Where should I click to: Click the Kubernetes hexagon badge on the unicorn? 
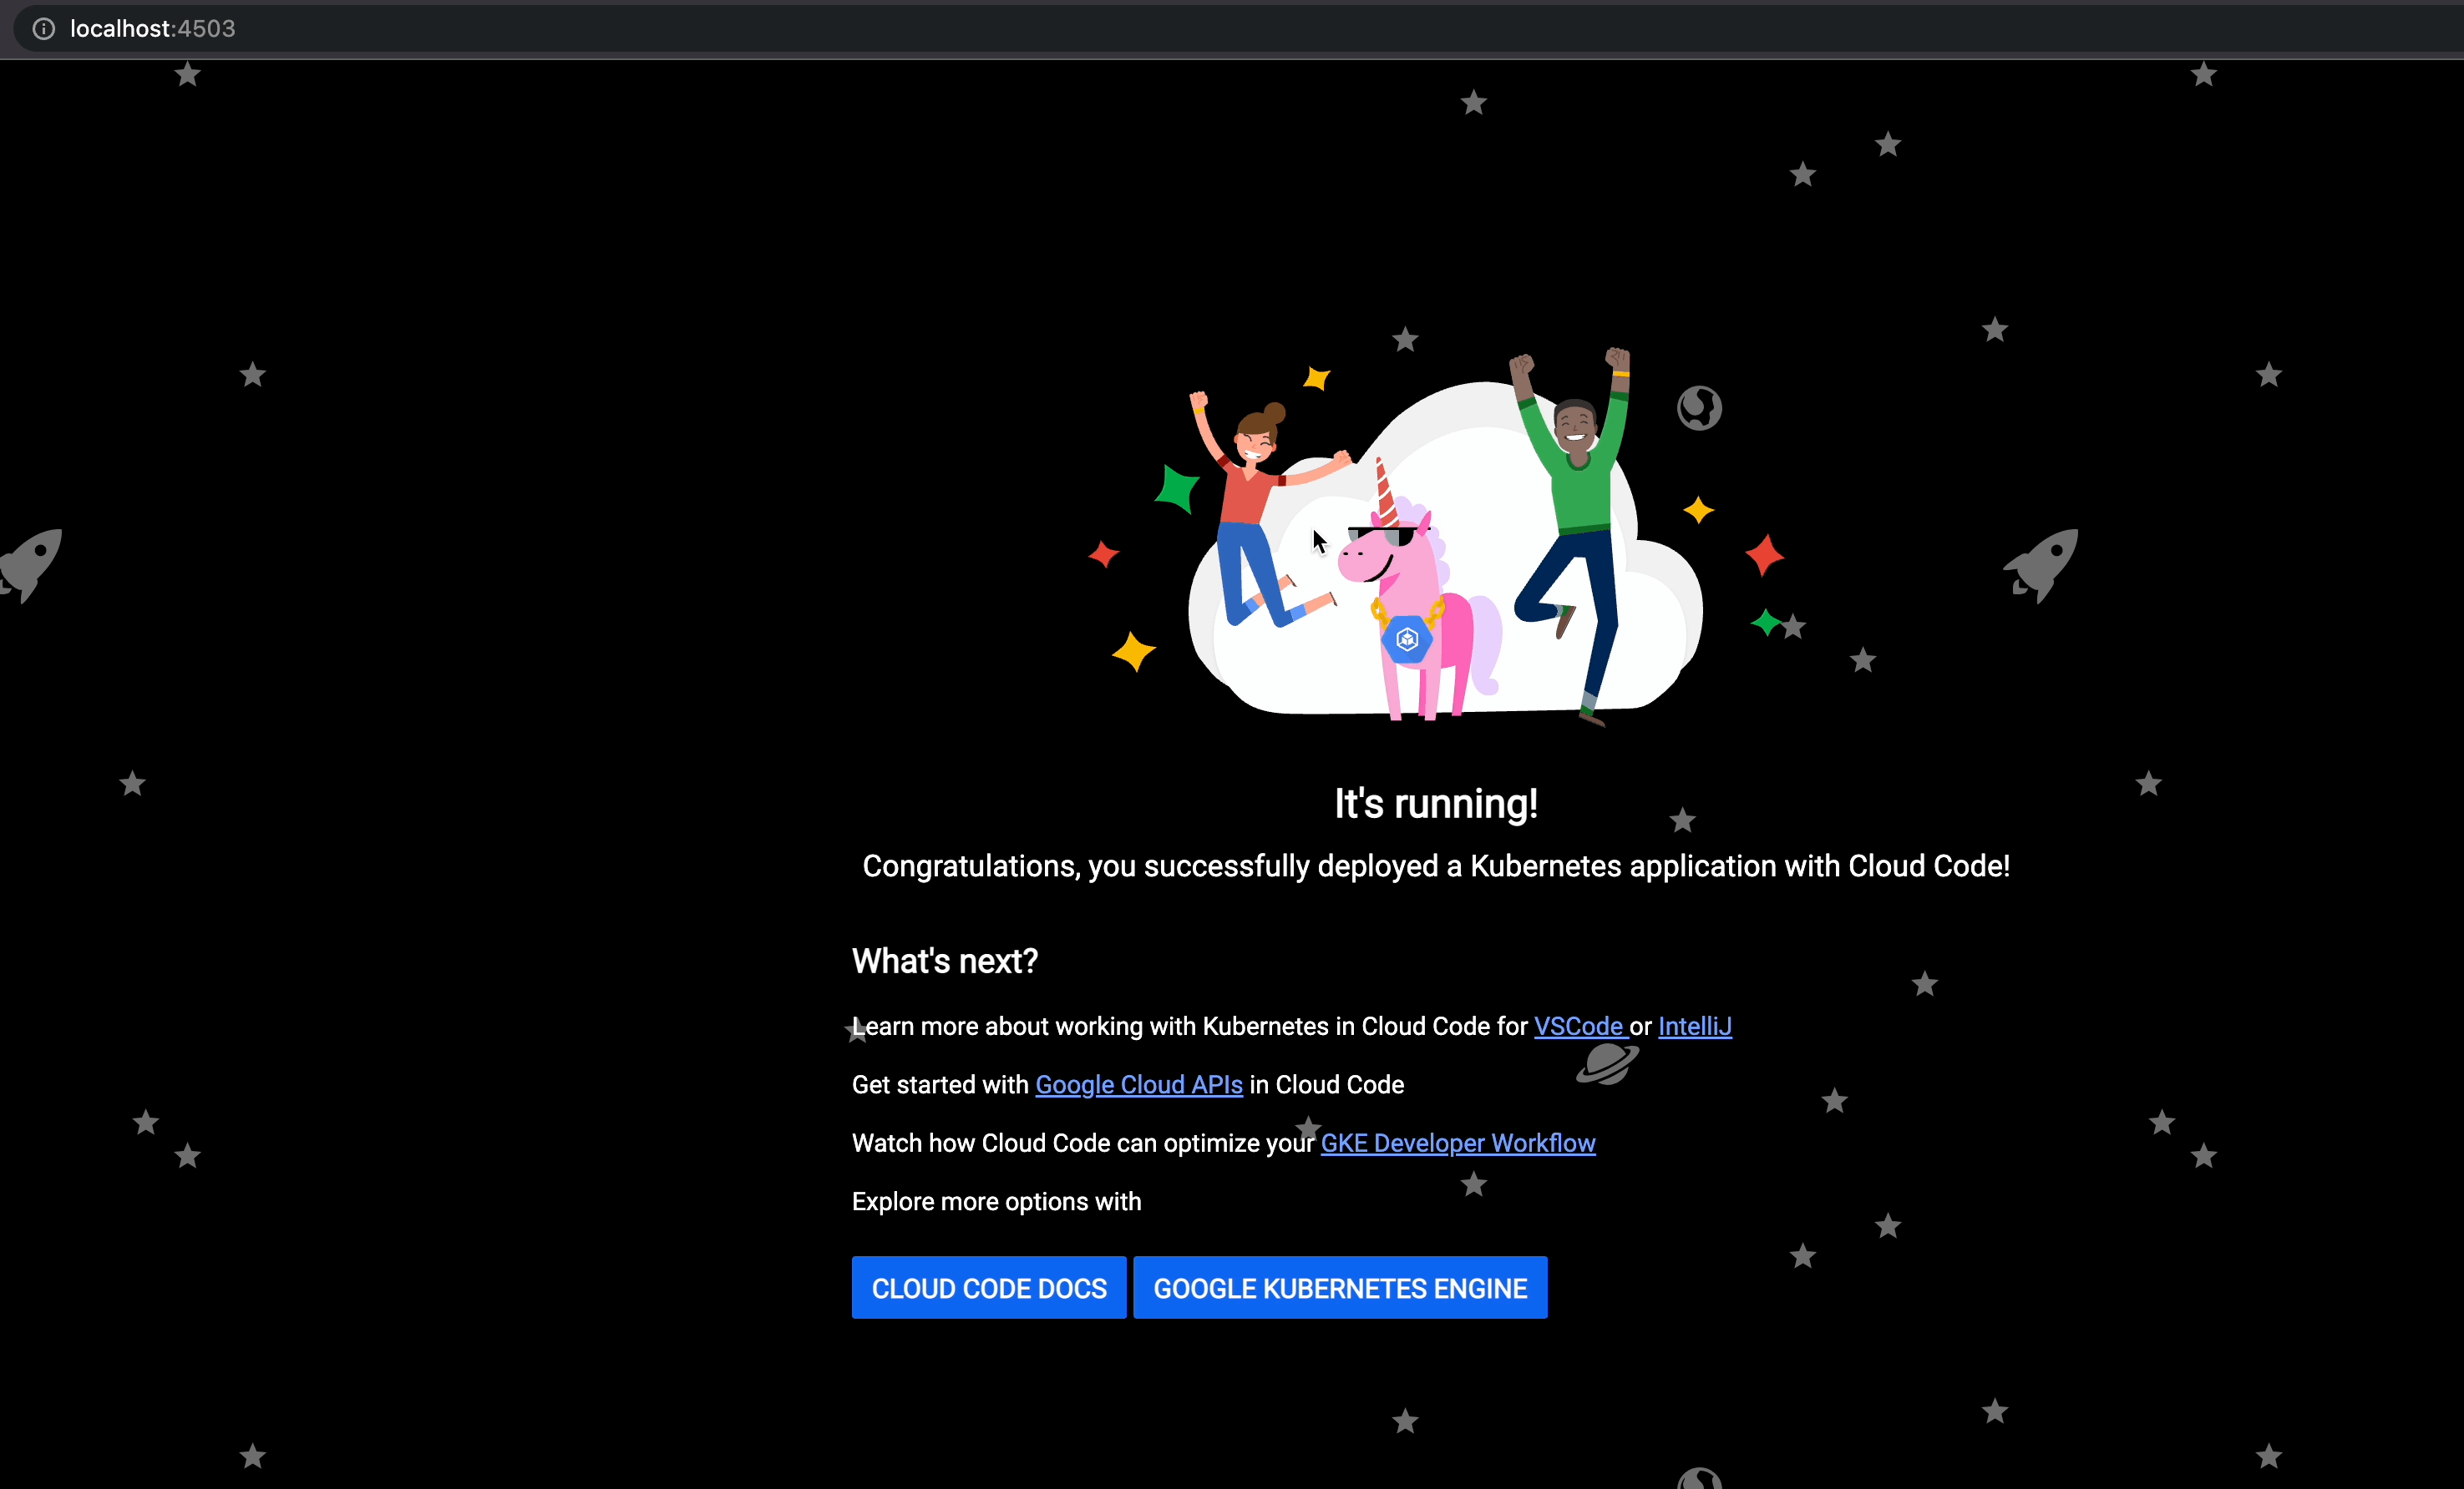[1407, 639]
